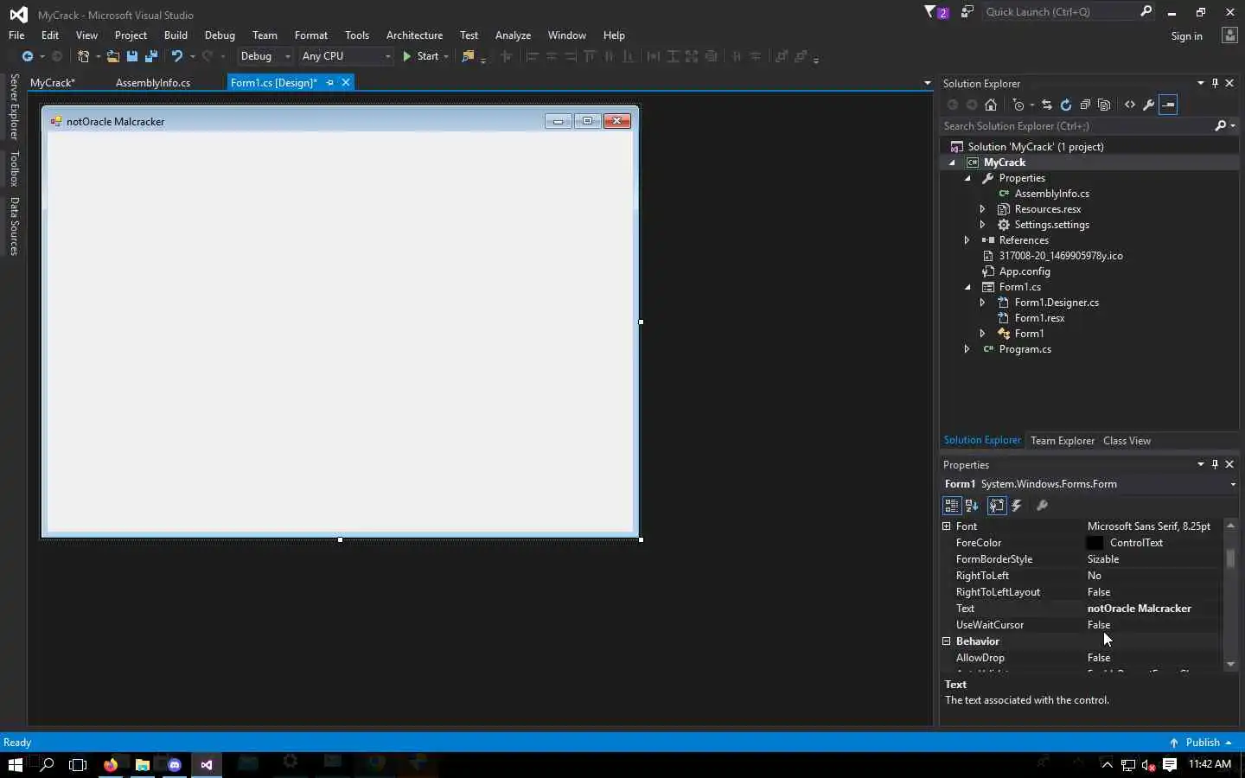Open the Architecture menu
1245x778 pixels.
(x=414, y=35)
